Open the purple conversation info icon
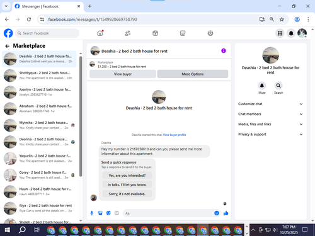The height and width of the screenshot is (236, 315). click(224, 51)
